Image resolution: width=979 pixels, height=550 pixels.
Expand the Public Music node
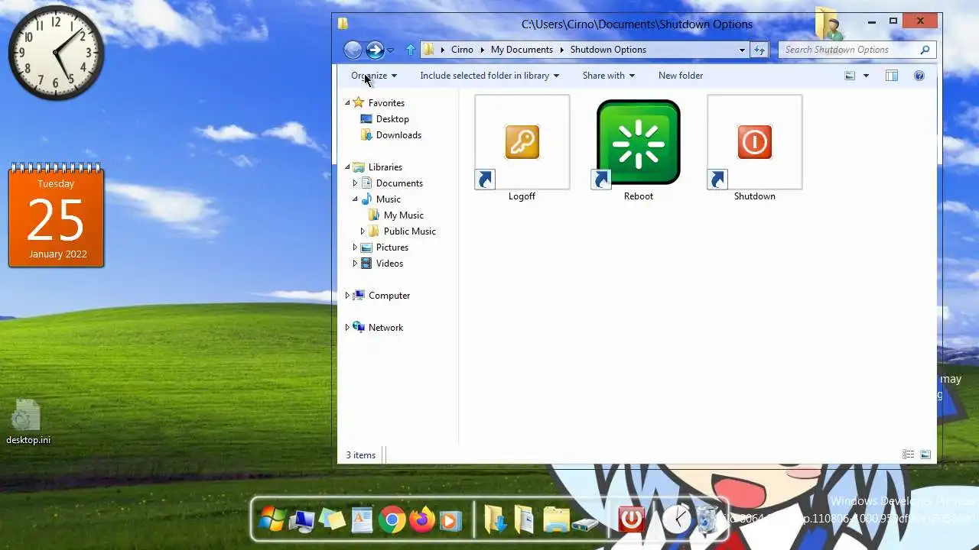363,231
